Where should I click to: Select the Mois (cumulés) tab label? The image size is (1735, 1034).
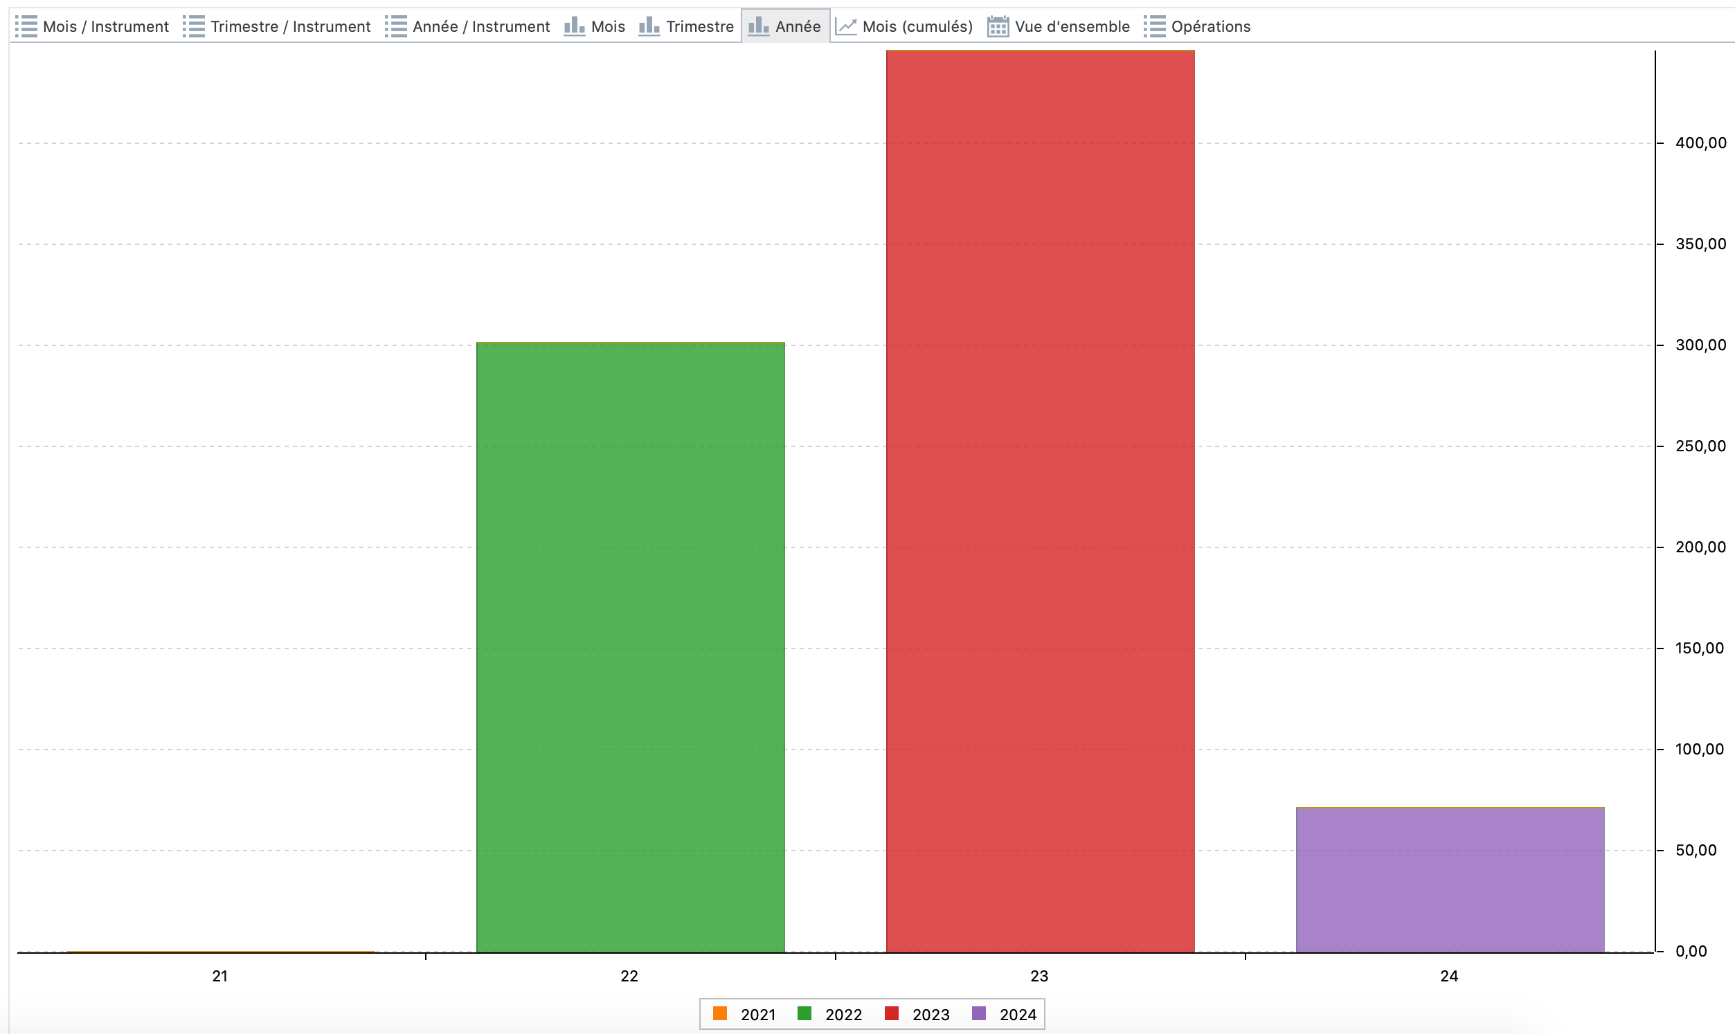click(917, 26)
